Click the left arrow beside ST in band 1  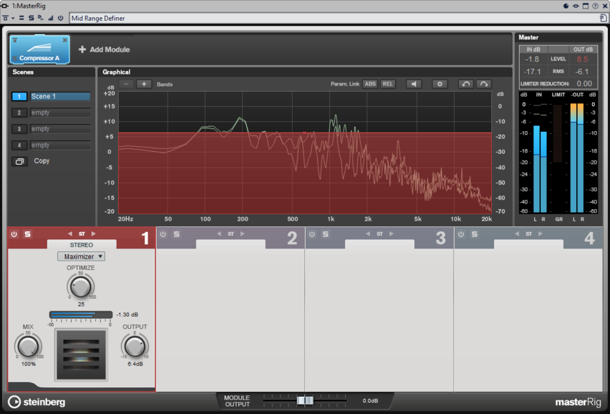click(x=70, y=234)
